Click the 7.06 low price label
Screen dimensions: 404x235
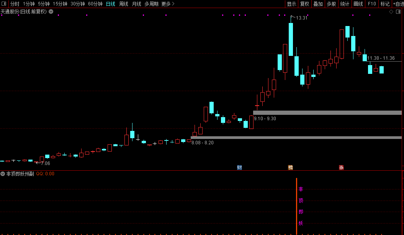pyautogui.click(x=45, y=163)
